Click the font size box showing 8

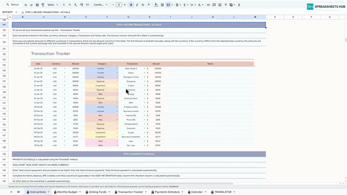point(119,5)
